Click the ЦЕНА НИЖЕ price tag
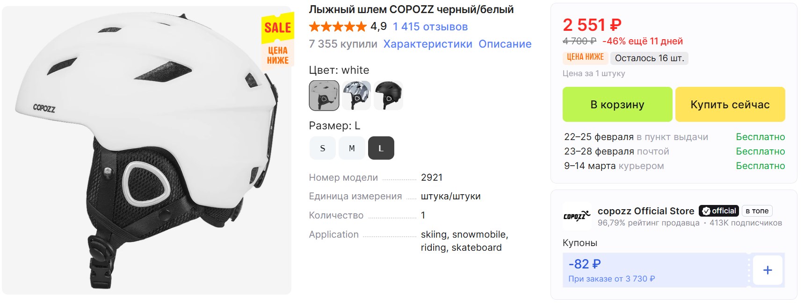Image resolution: width=804 pixels, height=303 pixels. click(x=586, y=57)
